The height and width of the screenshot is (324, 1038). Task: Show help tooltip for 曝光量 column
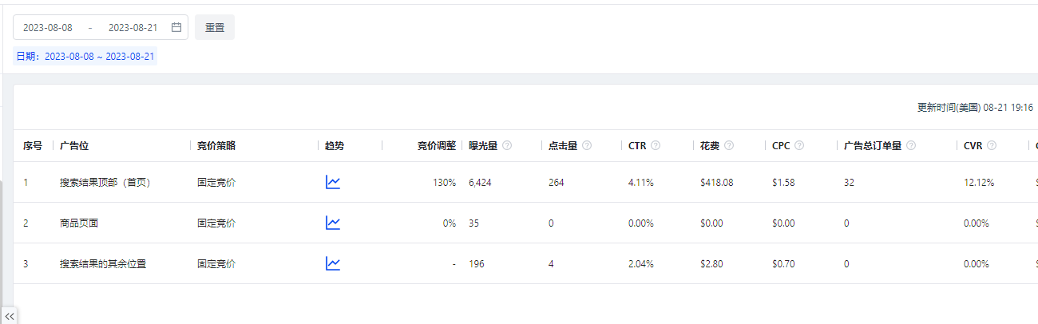(507, 146)
